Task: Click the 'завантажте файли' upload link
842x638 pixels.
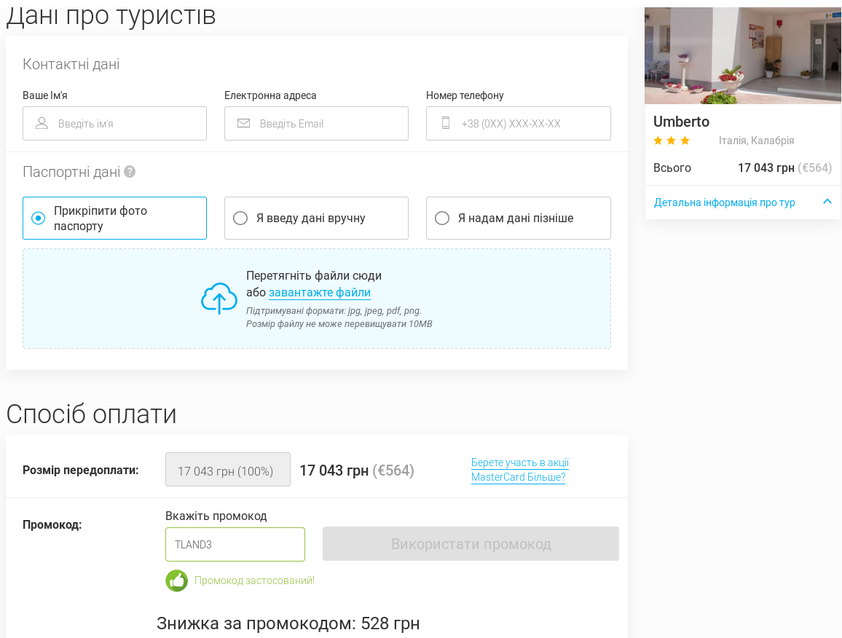Action: tap(320, 293)
